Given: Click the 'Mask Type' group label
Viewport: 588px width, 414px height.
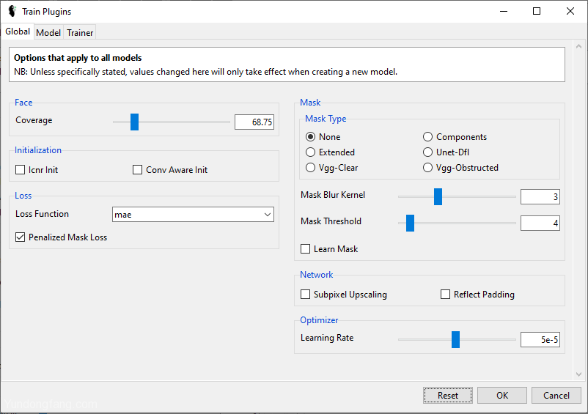Looking at the screenshot, I should (x=326, y=119).
